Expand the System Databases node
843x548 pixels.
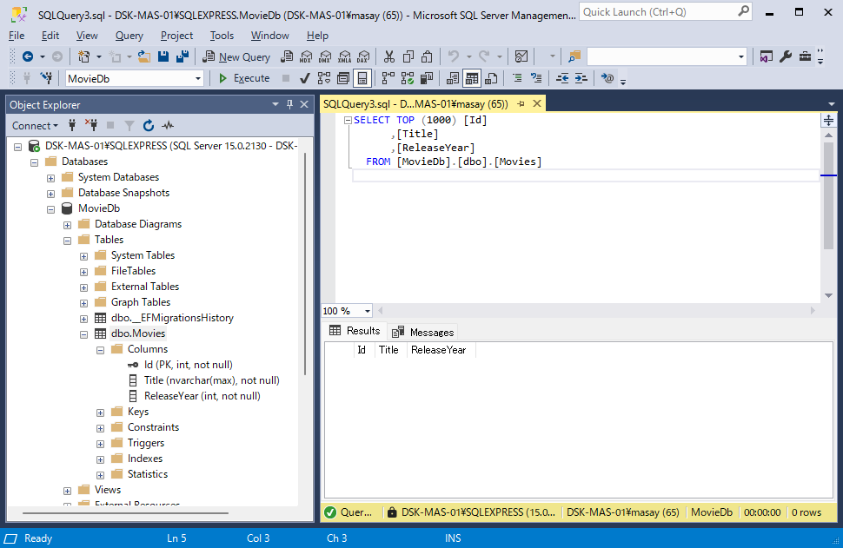tap(51, 178)
